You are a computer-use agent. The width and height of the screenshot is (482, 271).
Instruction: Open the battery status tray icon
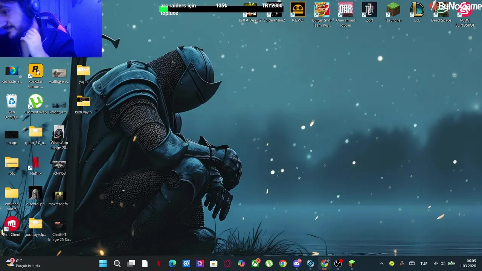pos(451,263)
